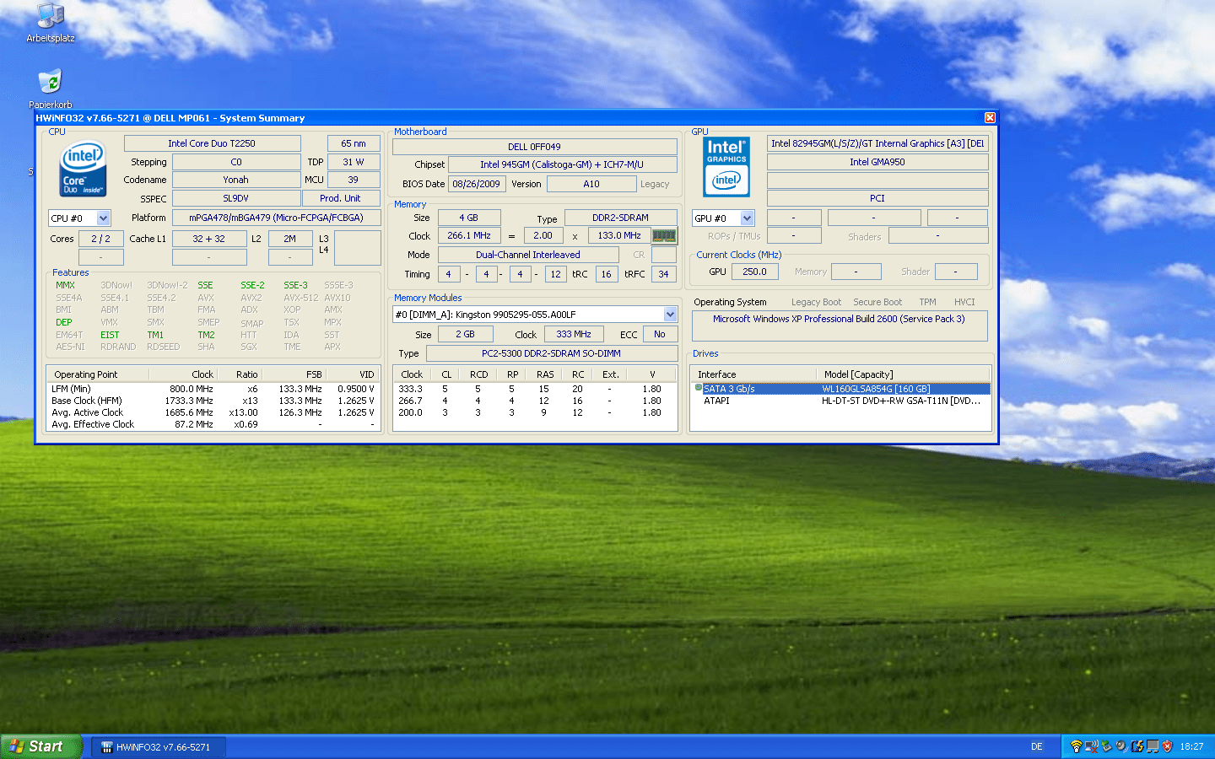Viewport: 1215px width, 759px height.
Task: Click the 65 nm process field
Action: tap(353, 143)
